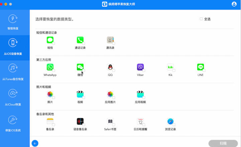
Task: Choose the 浏览记录 Safari history icon
Action: [170, 122]
